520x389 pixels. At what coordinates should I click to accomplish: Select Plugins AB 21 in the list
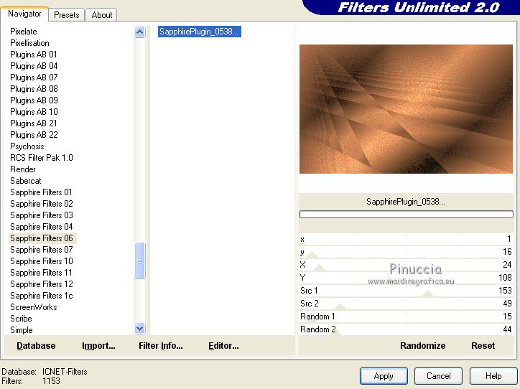[x=34, y=123]
